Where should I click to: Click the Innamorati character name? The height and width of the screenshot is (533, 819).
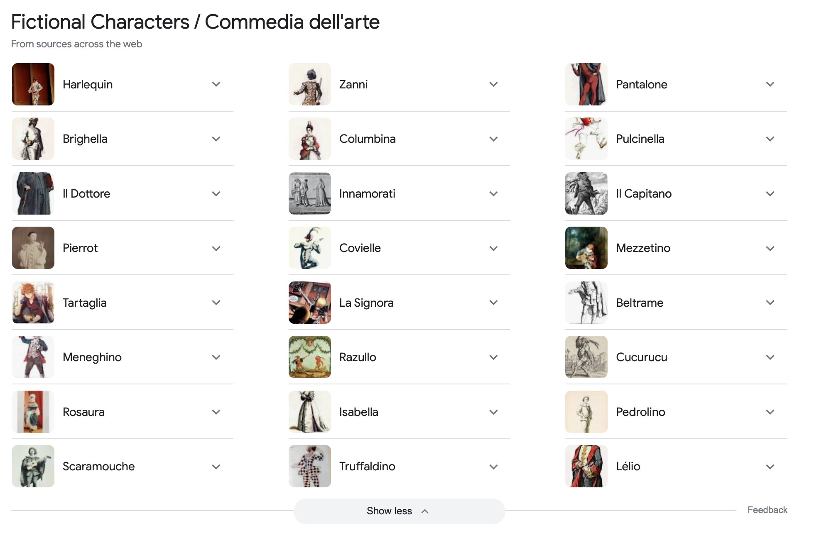click(x=367, y=194)
